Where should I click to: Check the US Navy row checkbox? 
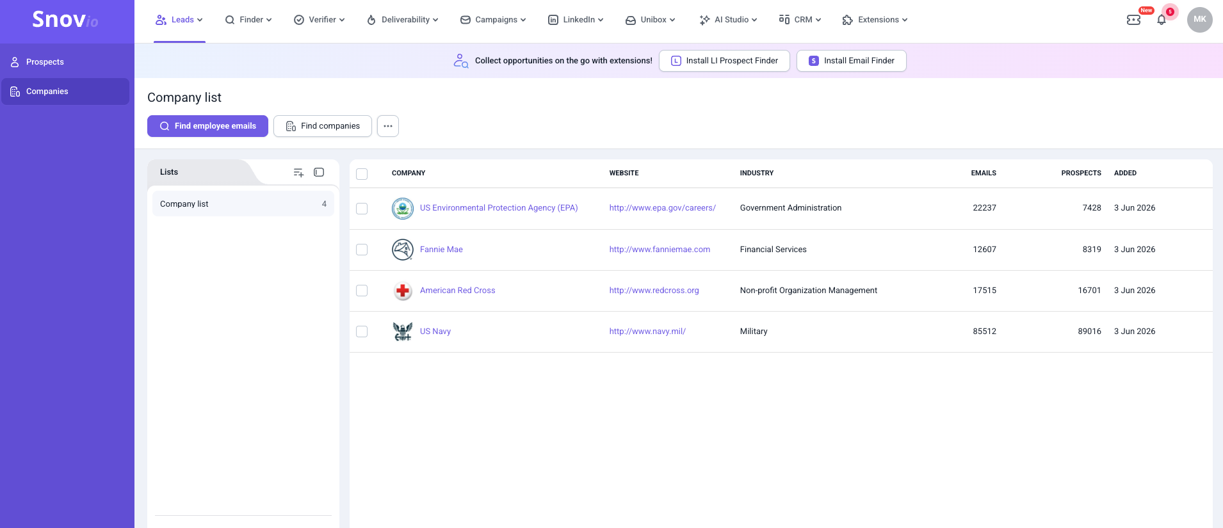tap(362, 332)
